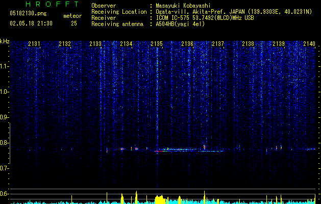This screenshot has height=204, width=321.
Task: Click the tall yellow spike below 2133
Action: tap(107, 198)
